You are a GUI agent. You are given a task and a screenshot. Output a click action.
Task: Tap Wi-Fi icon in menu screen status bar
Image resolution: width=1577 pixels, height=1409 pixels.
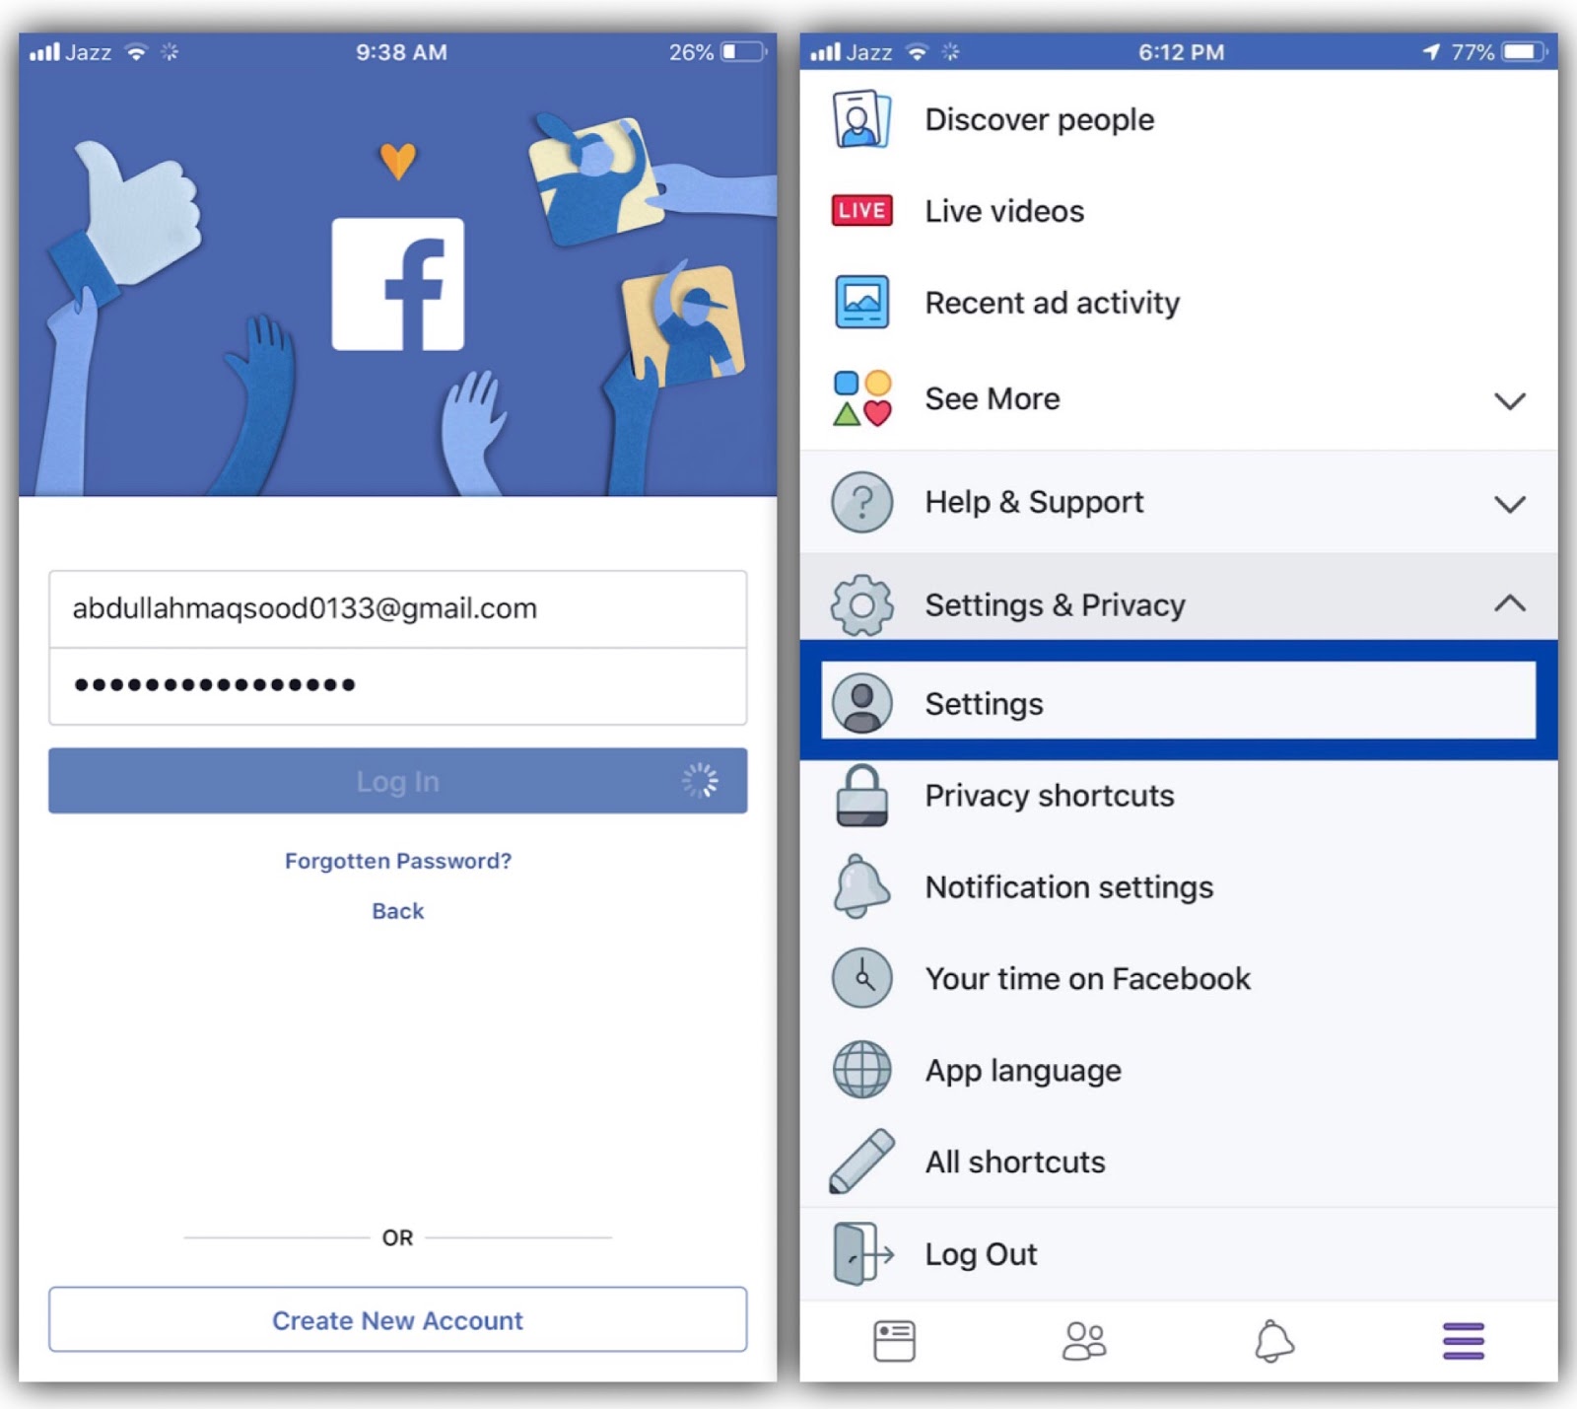click(917, 51)
